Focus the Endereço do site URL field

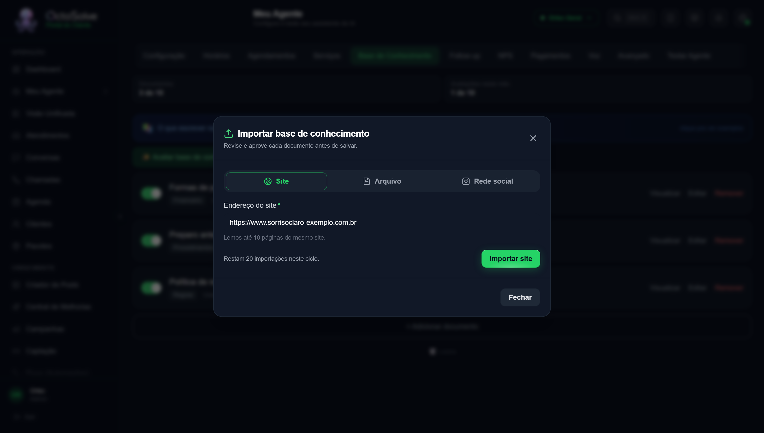pos(382,223)
